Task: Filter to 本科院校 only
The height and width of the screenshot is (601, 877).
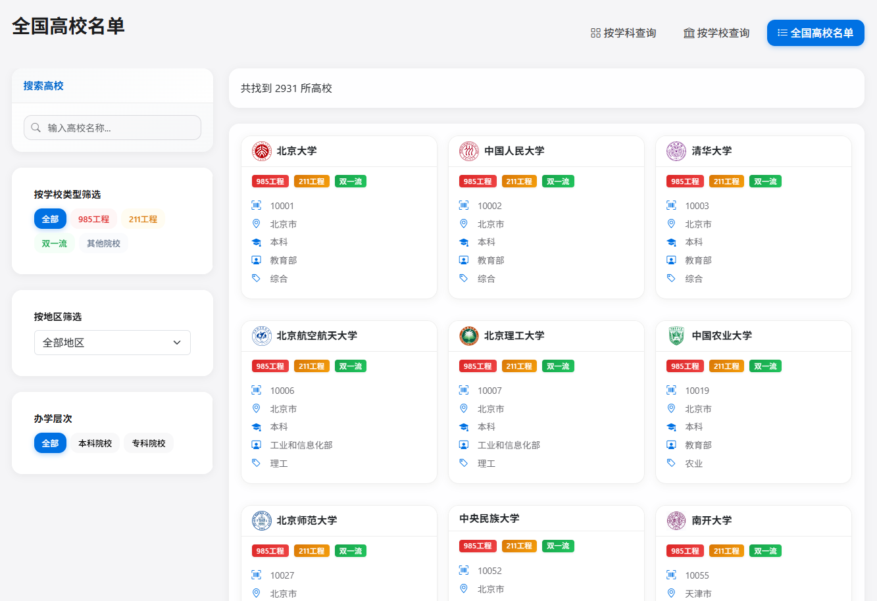Action: click(x=95, y=443)
